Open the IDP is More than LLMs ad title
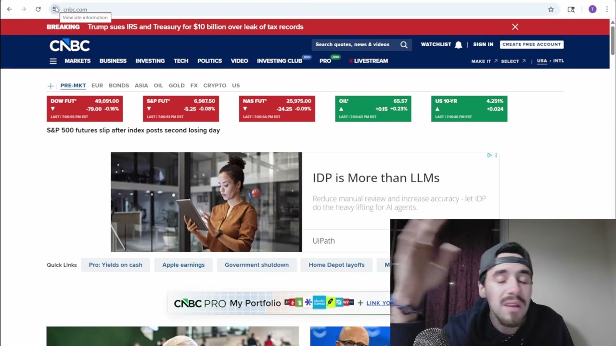This screenshot has width=616, height=346. (x=376, y=178)
